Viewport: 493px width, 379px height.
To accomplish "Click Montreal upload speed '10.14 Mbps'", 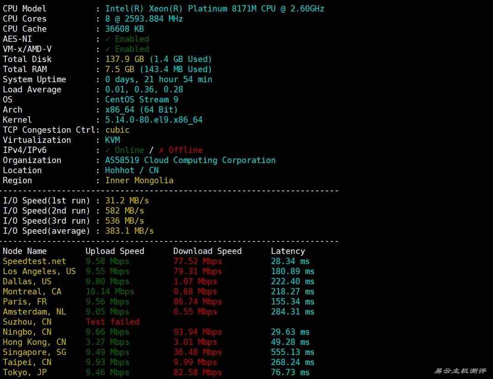I will (110, 292).
